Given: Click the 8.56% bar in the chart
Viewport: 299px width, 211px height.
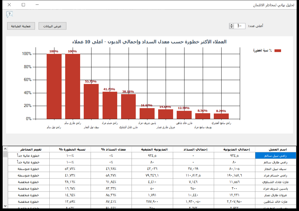Looking at the screenshot, I should [x=203, y=116].
